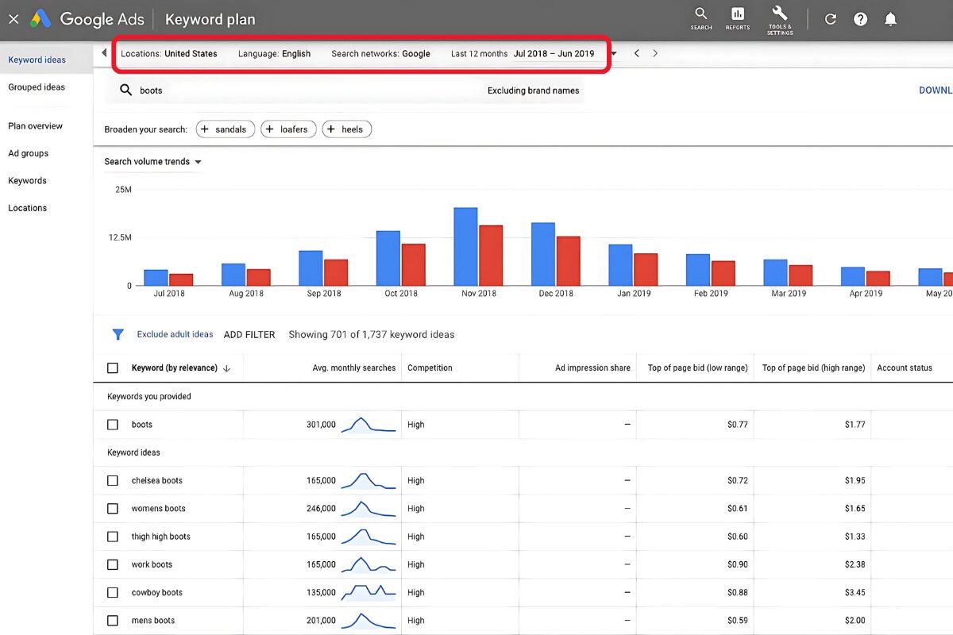Click the magnifier icon beside boots
The height and width of the screenshot is (635, 953).
point(125,90)
